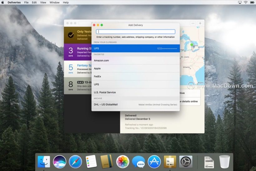Open the Help menu

pos(66,2)
